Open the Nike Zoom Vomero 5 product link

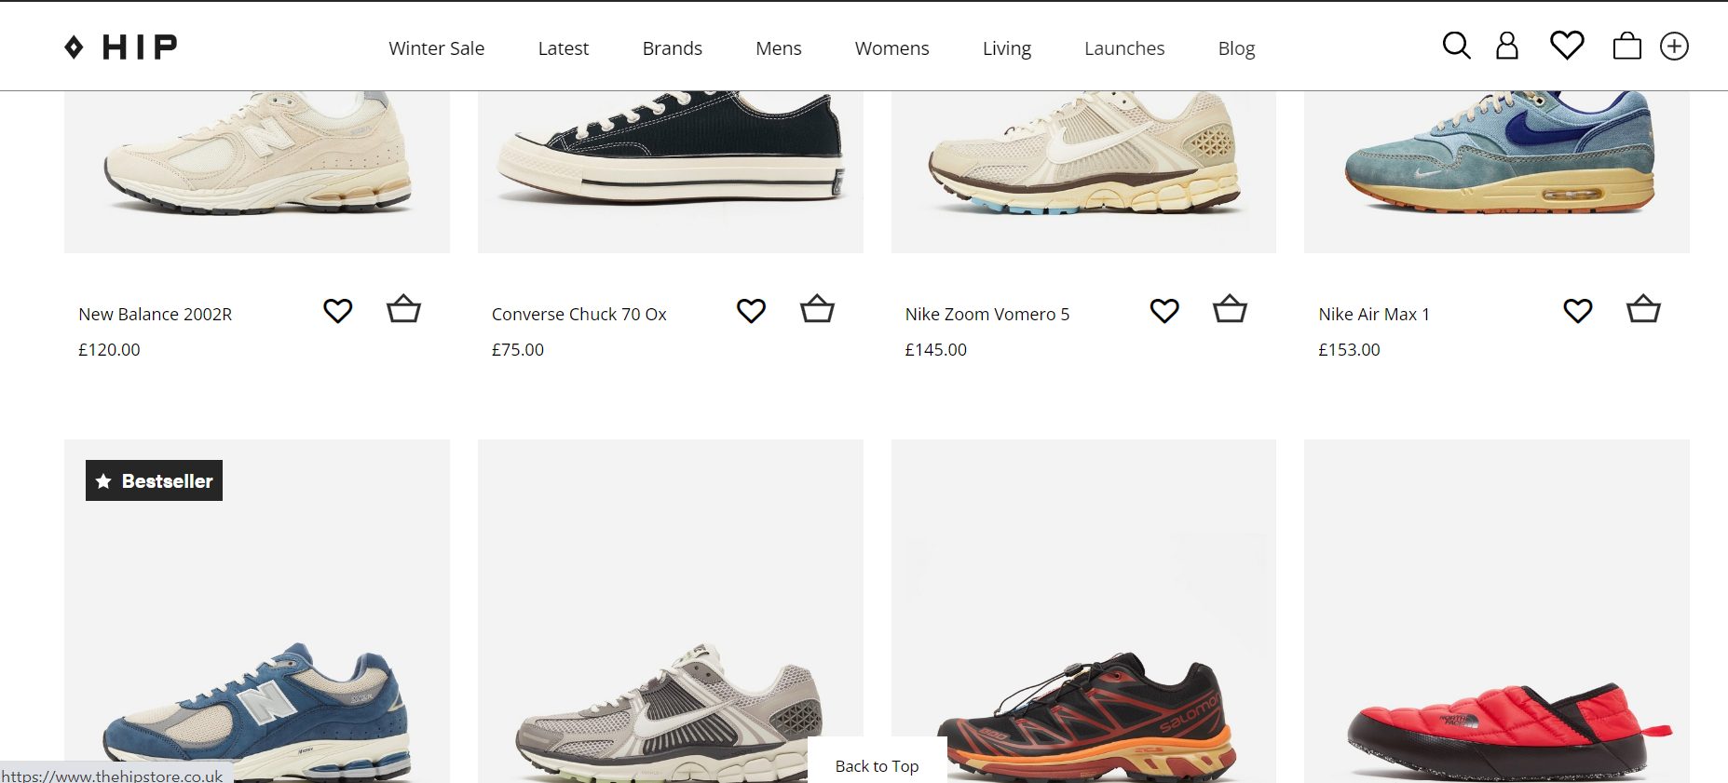pos(986,315)
